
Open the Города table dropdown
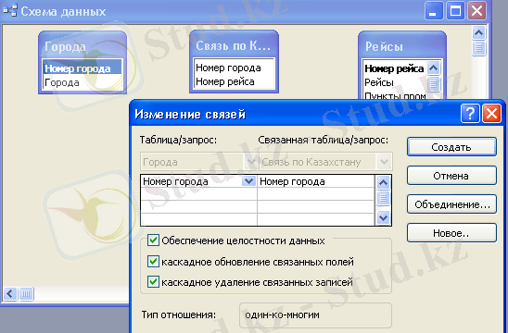[251, 161]
